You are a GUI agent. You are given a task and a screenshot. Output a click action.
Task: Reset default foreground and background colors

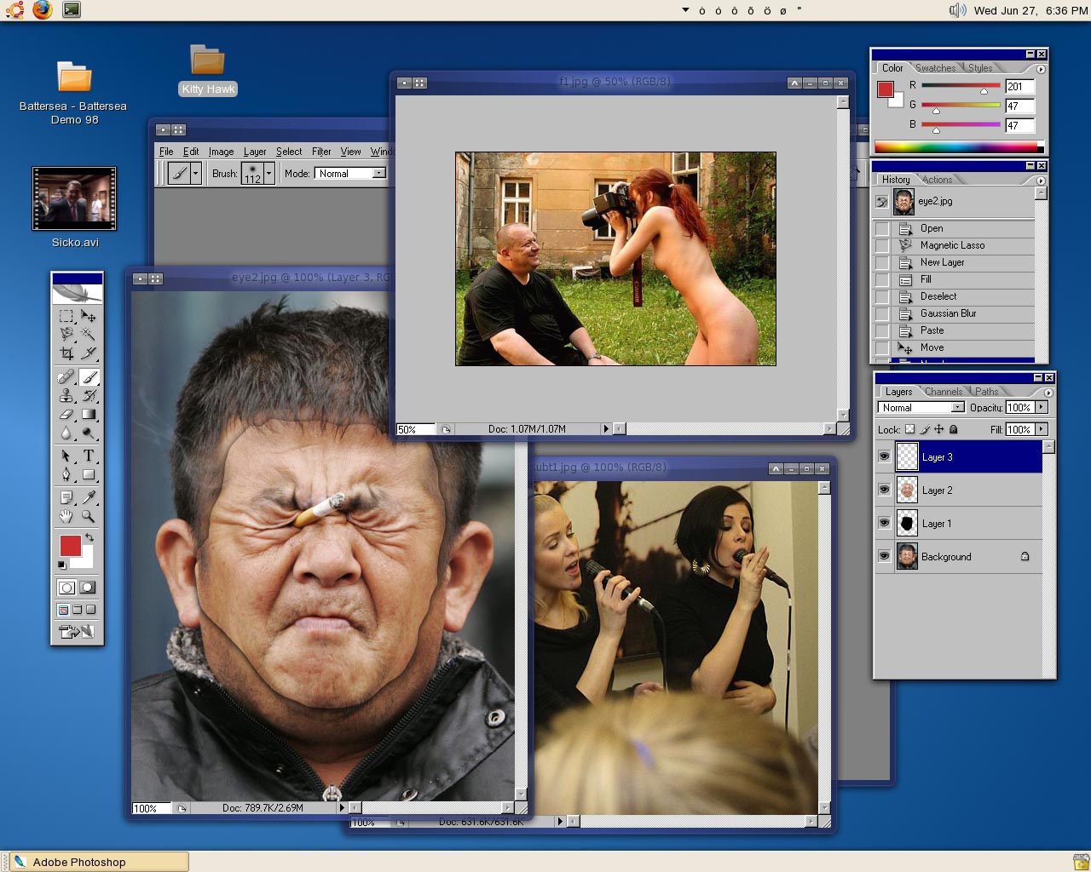tap(61, 565)
